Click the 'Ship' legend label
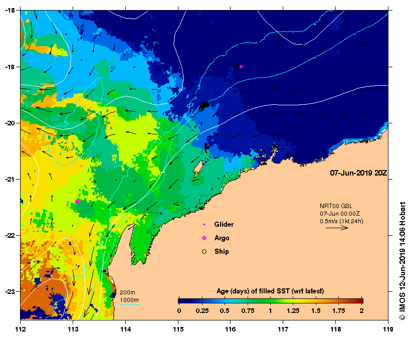Screen dimensions: 410x337 click(222, 251)
